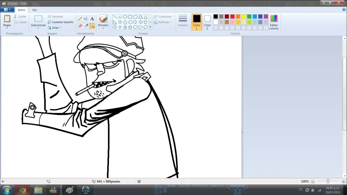Pick the yellow color swatch

point(244,17)
